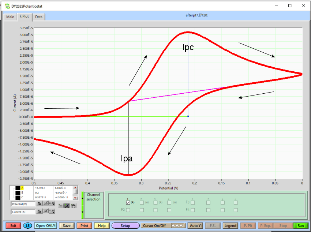The height and width of the screenshot is (232, 311).
Task: Select the zoom magnifier tool
Action: click(x=67, y=206)
